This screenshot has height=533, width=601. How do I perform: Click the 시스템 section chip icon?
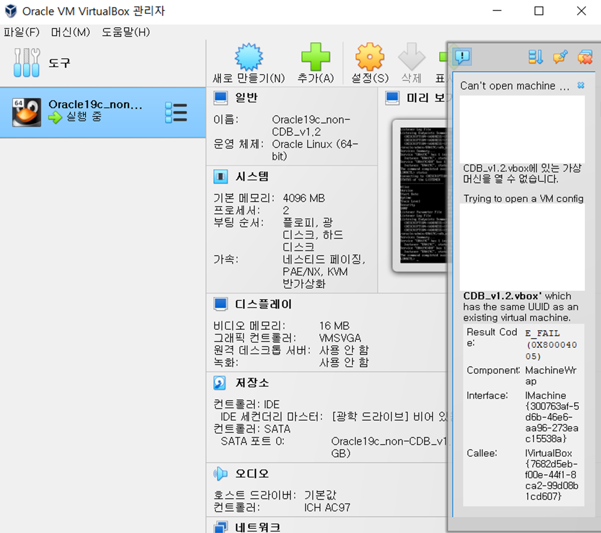[220, 177]
